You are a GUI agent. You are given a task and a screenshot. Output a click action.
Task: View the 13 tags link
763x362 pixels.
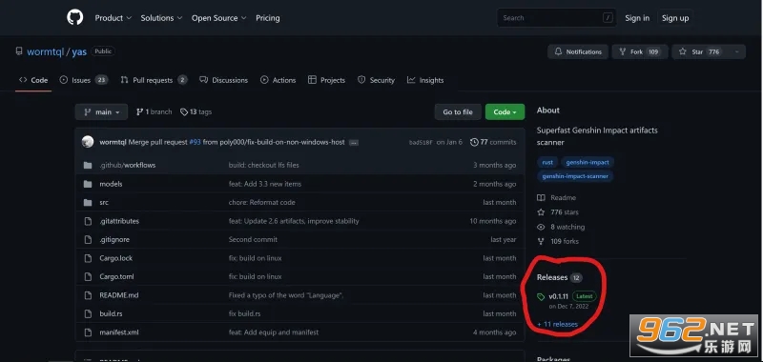(196, 111)
